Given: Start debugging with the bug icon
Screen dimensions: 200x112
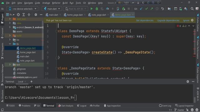Looking at the screenshot, I should (97, 9).
